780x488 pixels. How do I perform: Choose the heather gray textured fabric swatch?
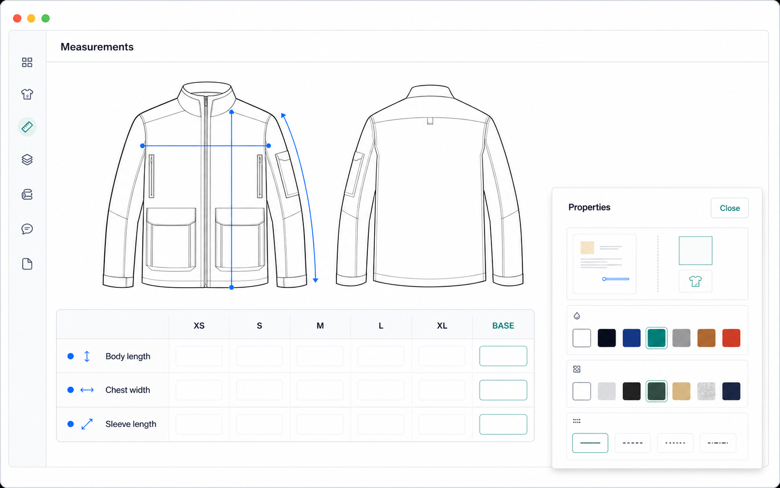(x=706, y=391)
